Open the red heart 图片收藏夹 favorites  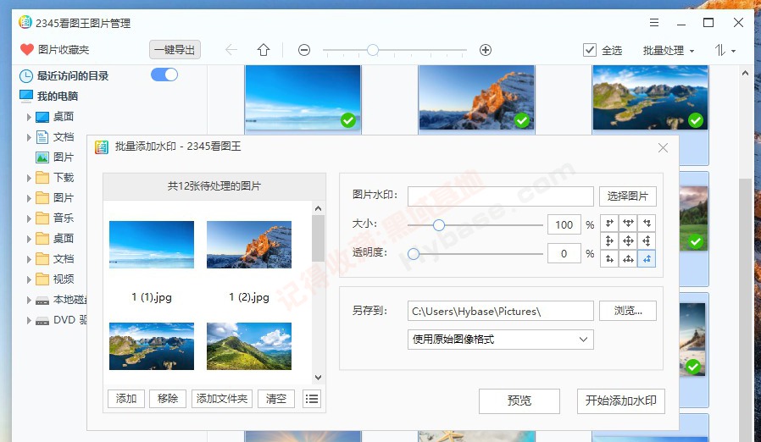[x=26, y=49]
